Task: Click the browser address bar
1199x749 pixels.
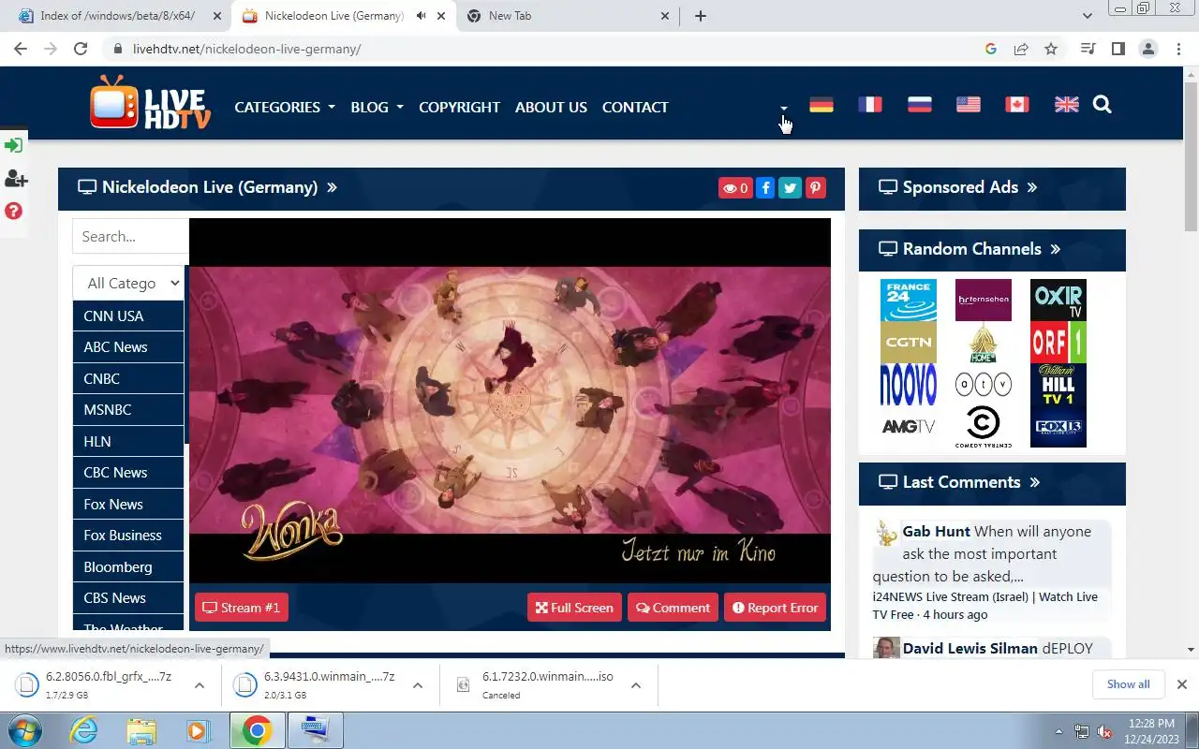Action: pyautogui.click(x=543, y=49)
